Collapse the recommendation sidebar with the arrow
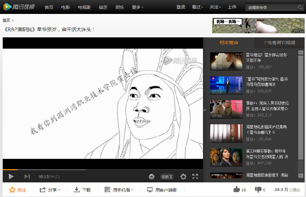Image resolution: width=306 pixels, height=197 pixels. [x=205, y=110]
